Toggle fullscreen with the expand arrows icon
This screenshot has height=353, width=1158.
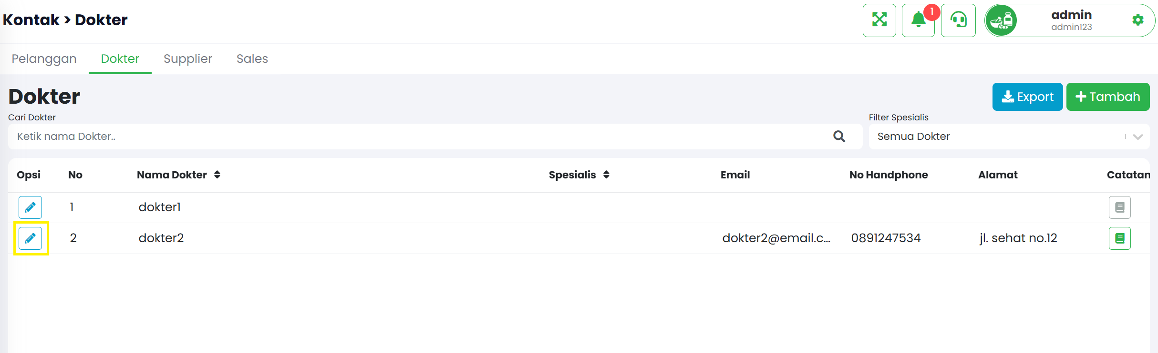879,20
